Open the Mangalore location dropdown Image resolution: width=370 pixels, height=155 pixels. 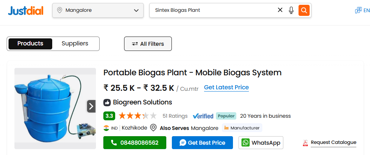pos(98,10)
